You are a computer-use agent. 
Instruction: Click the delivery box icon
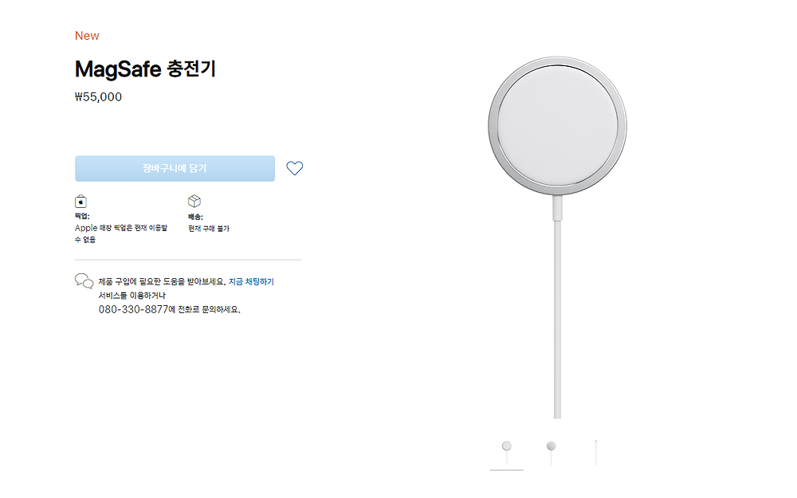pos(194,202)
